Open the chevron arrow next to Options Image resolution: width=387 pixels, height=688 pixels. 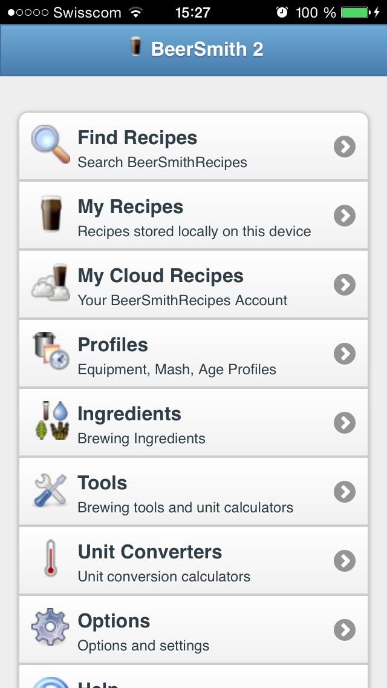point(345,630)
